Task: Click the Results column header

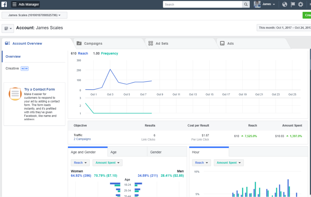Action: point(150,126)
